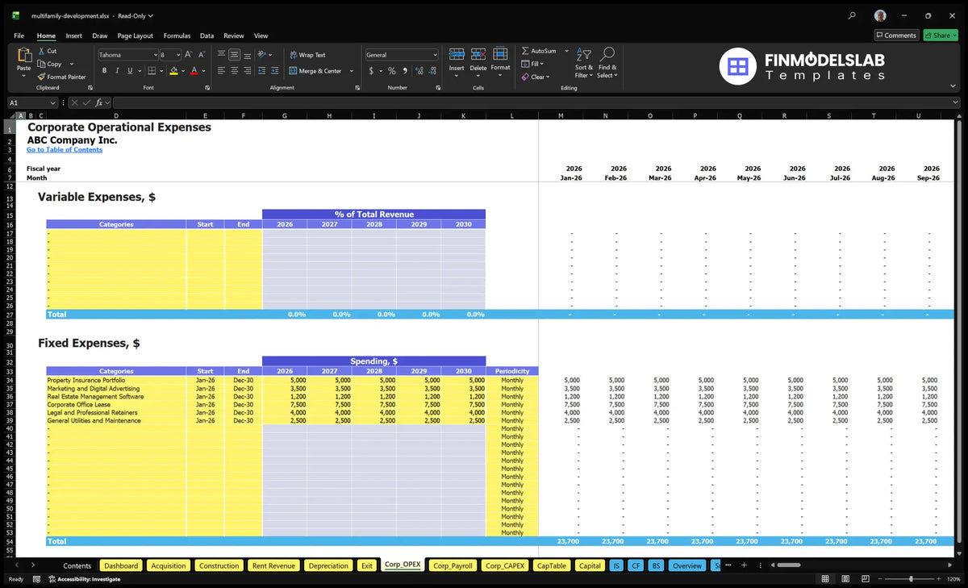Click the Orientation angled text icon
Image resolution: width=968 pixels, height=588 pixels.
(261, 55)
